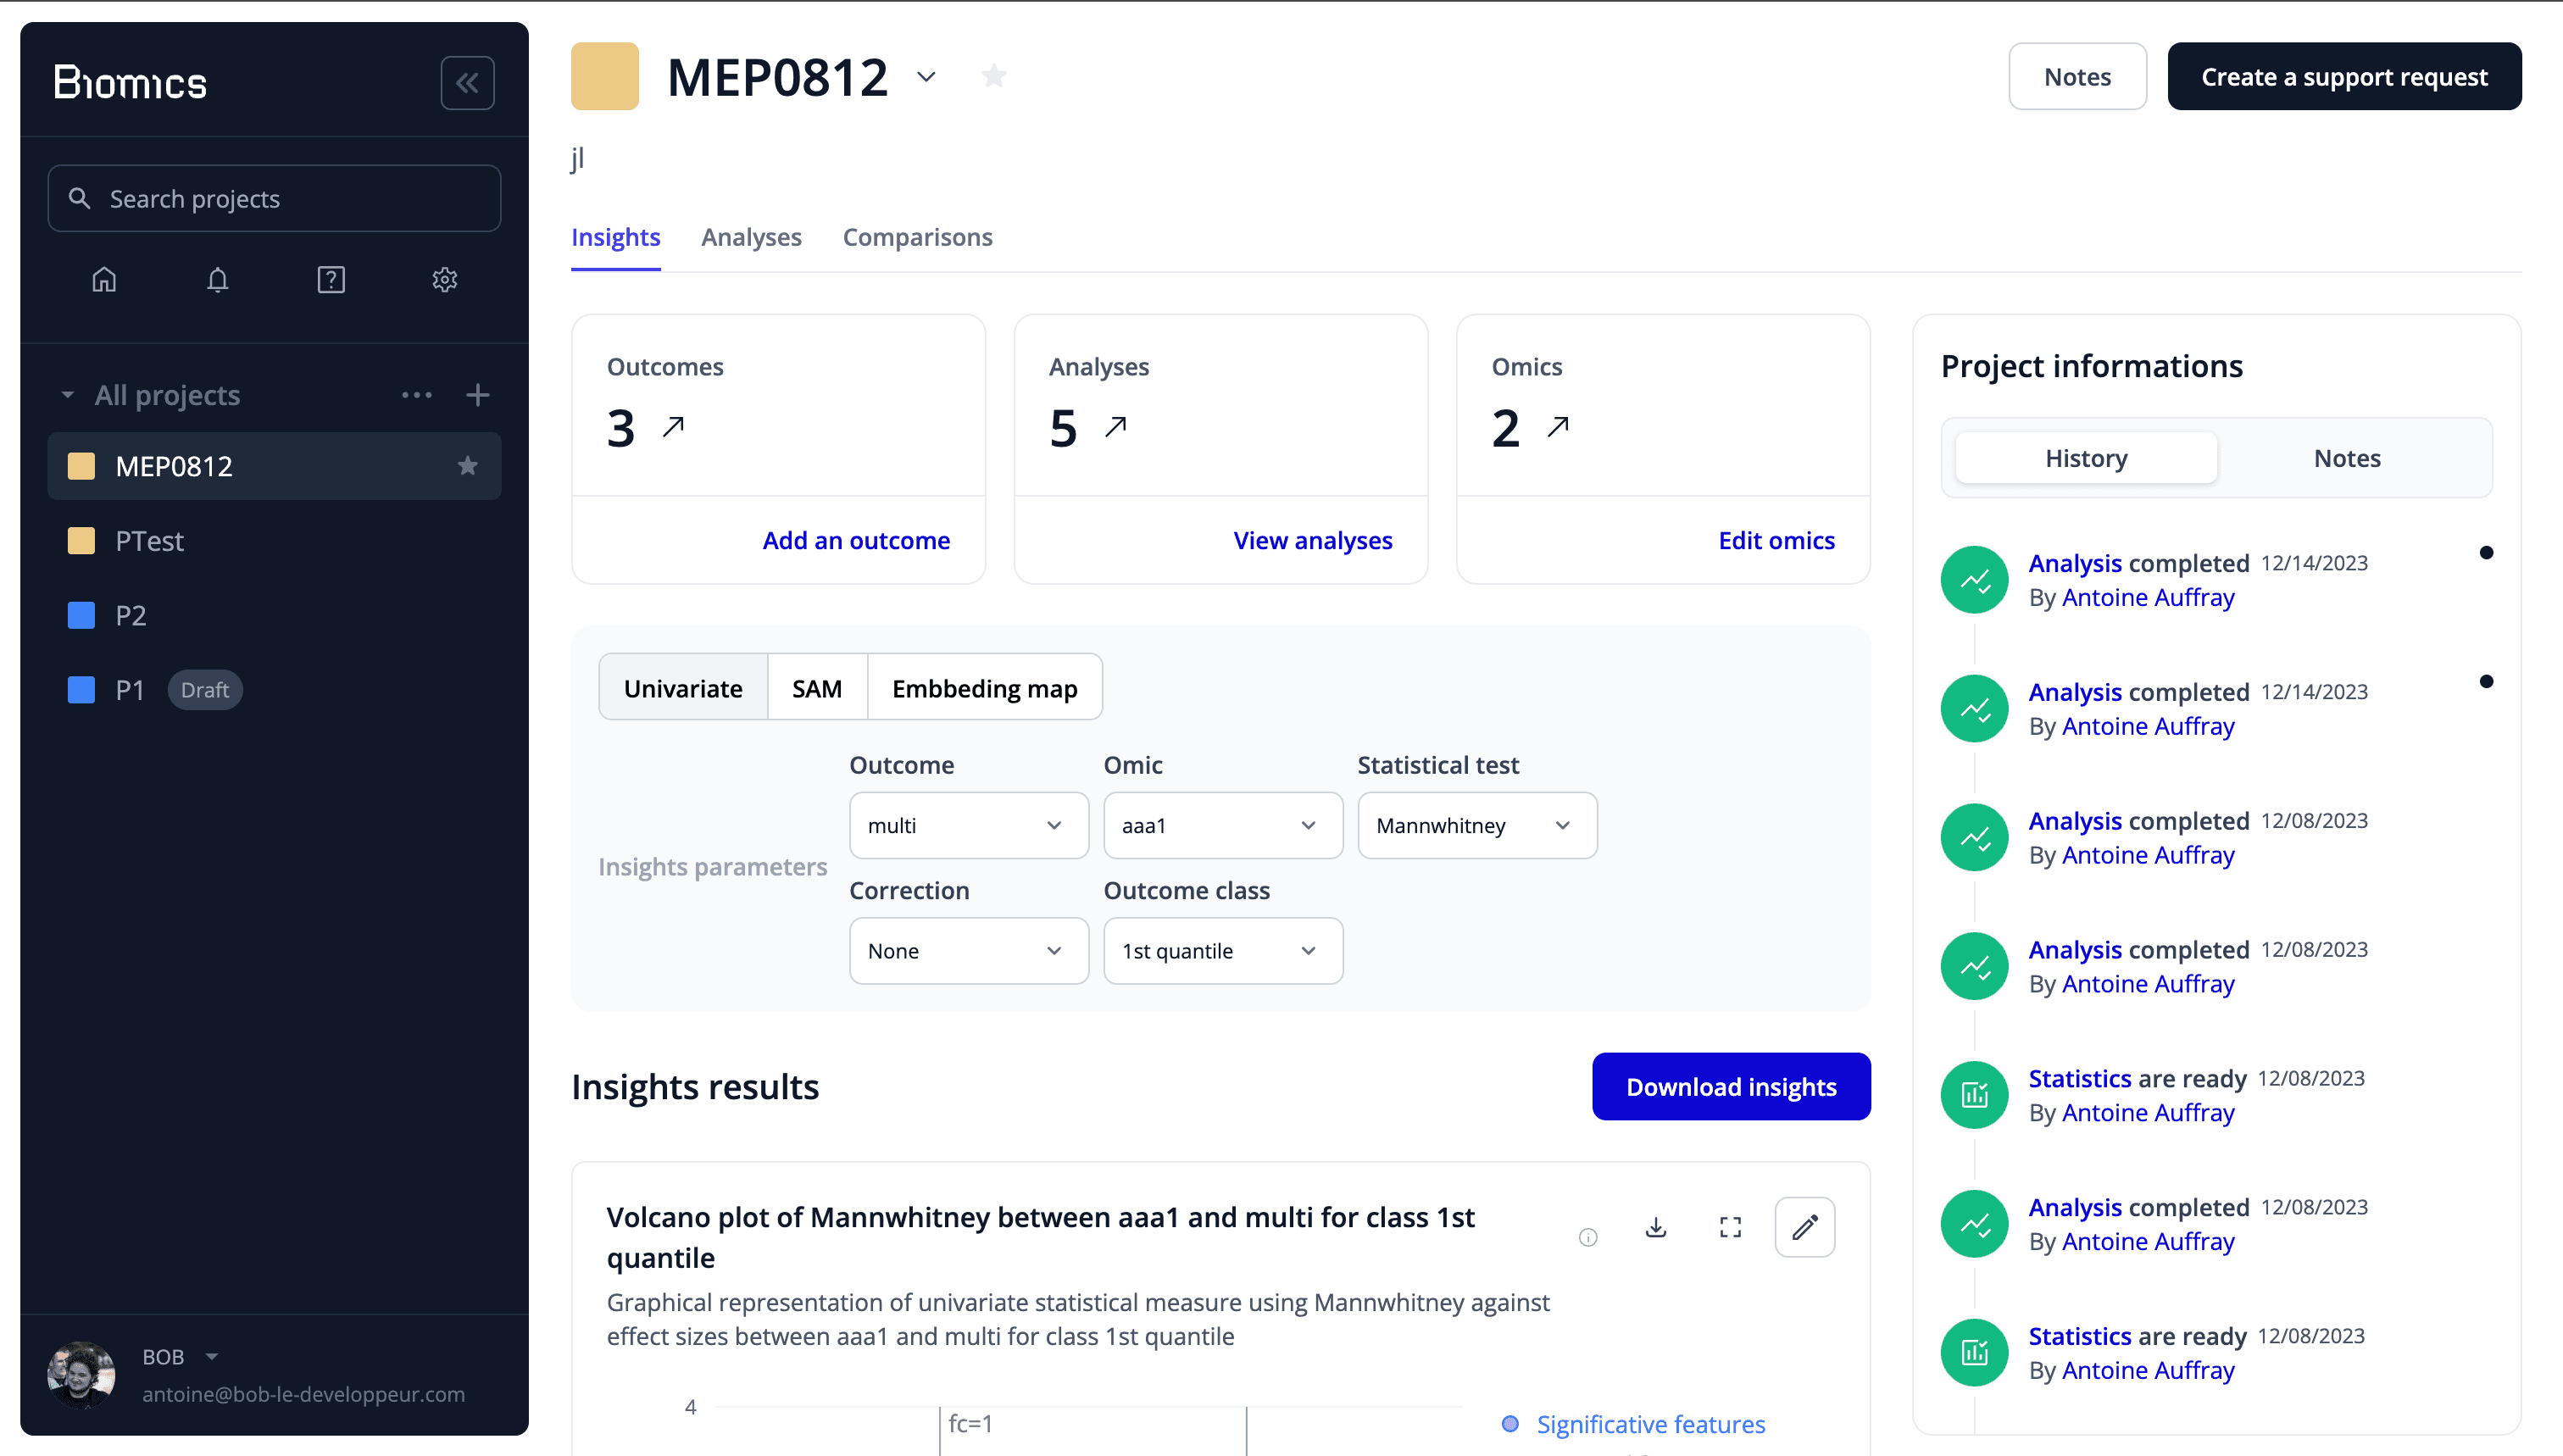Viewport: 2563px width, 1456px height.
Task: Click the MEP0812 project color swatch in header
Action: [604, 76]
